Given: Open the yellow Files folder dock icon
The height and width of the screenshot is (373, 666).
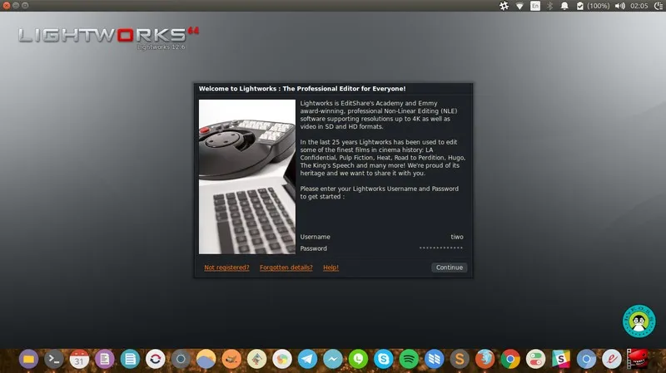Looking at the screenshot, I should (x=28, y=359).
